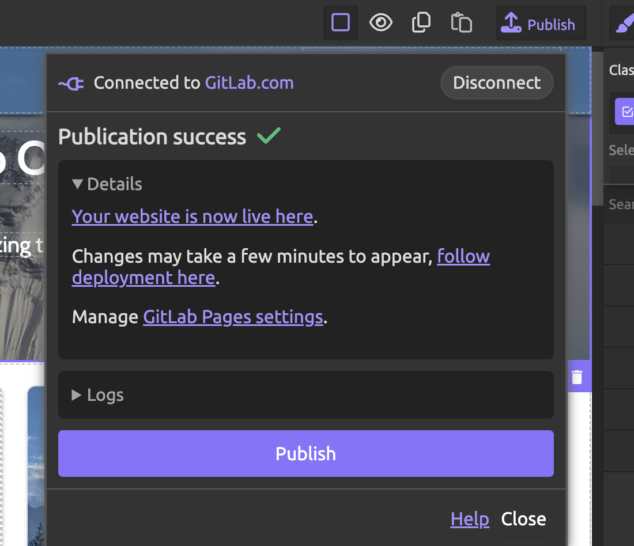The width and height of the screenshot is (634, 546).
Task: Toggle preview mode with the eye icon
Action: pyautogui.click(x=380, y=22)
